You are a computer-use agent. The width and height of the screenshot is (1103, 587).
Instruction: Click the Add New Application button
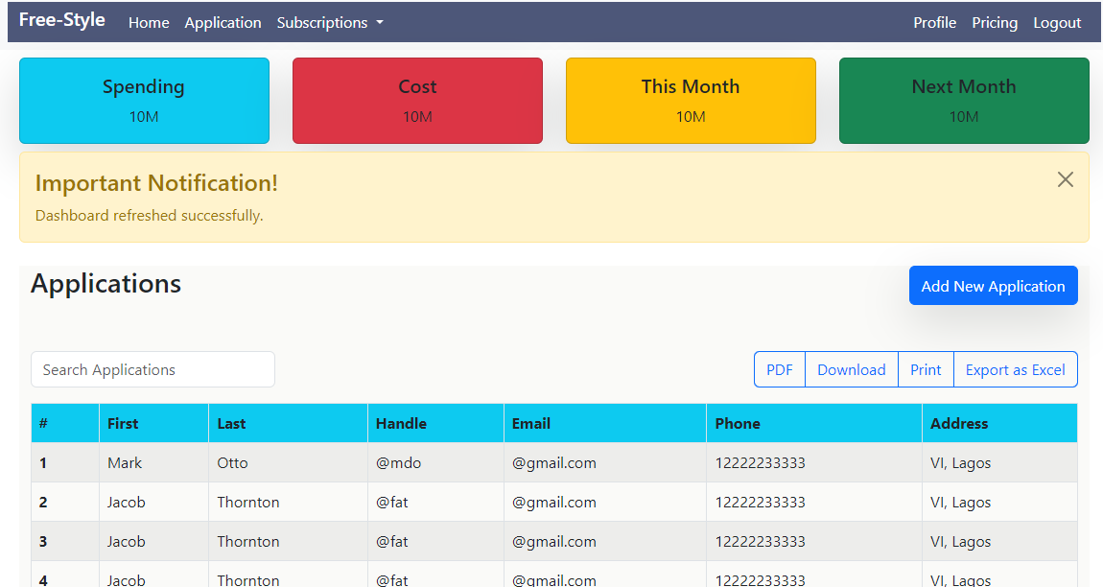[993, 286]
